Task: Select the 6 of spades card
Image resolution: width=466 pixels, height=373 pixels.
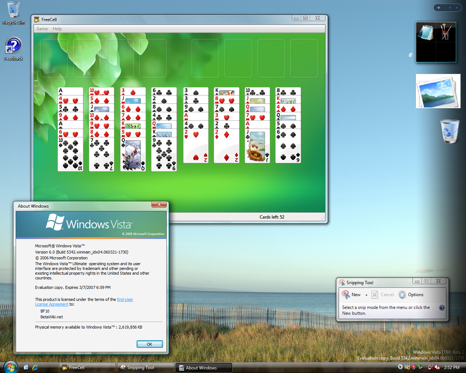Action: pos(288,146)
